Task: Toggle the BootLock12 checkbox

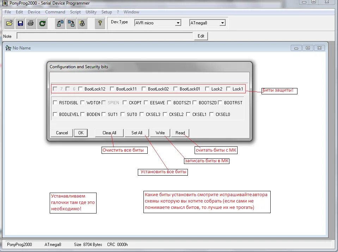Action: point(80,89)
